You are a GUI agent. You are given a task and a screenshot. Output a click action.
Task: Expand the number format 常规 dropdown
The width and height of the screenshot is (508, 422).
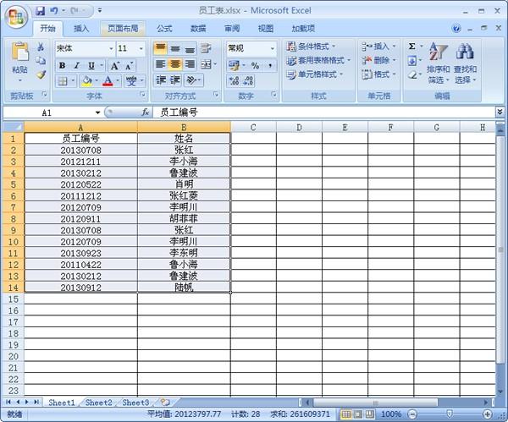[x=273, y=48]
